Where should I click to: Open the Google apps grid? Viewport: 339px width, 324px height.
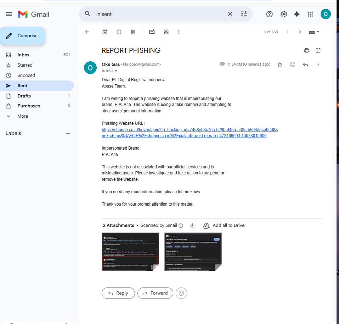click(x=310, y=14)
